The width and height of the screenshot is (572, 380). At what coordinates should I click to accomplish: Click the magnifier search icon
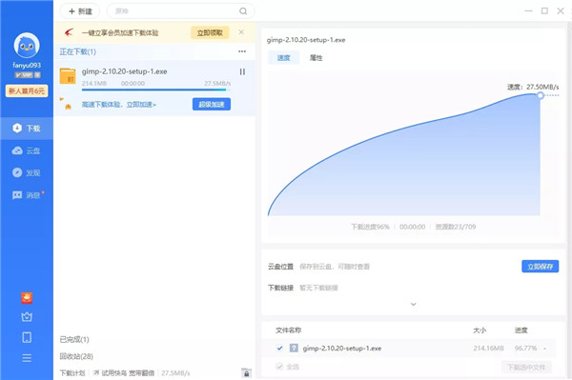coord(243,11)
